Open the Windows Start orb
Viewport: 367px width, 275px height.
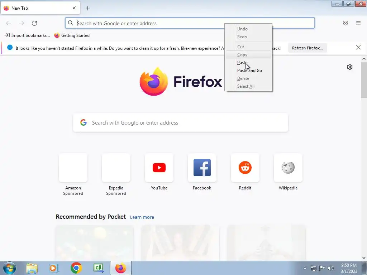click(x=10, y=268)
